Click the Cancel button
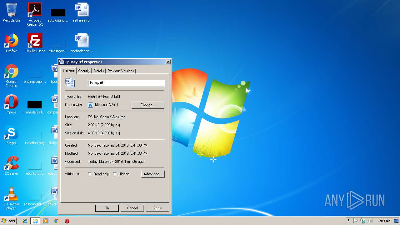The image size is (400, 225). (x=132, y=208)
